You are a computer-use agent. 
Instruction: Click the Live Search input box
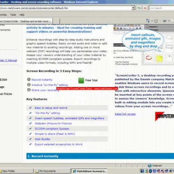[x=161, y=8]
